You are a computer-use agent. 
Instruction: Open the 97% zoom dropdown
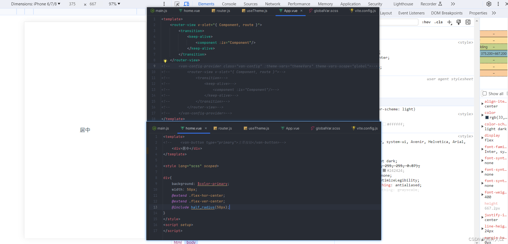coord(114,4)
